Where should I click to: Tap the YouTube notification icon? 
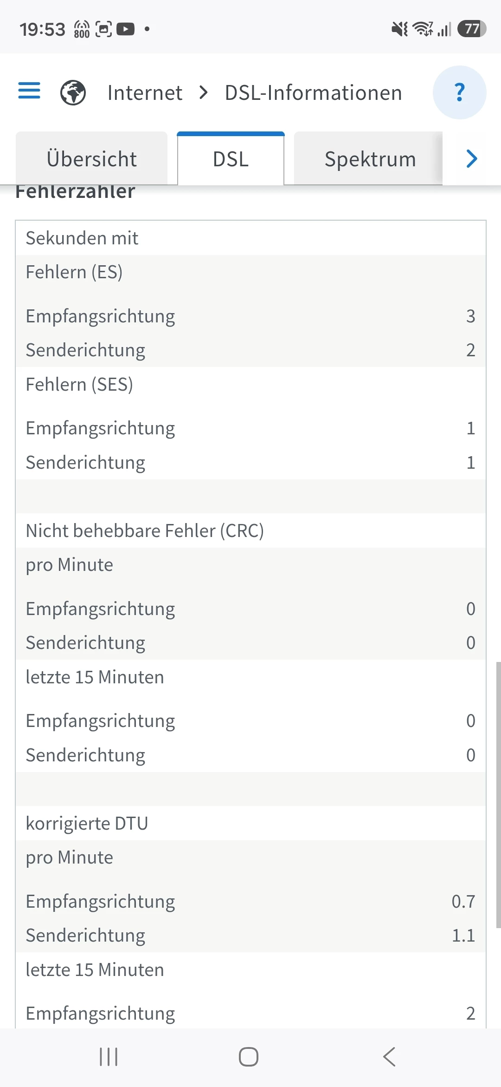click(x=125, y=29)
